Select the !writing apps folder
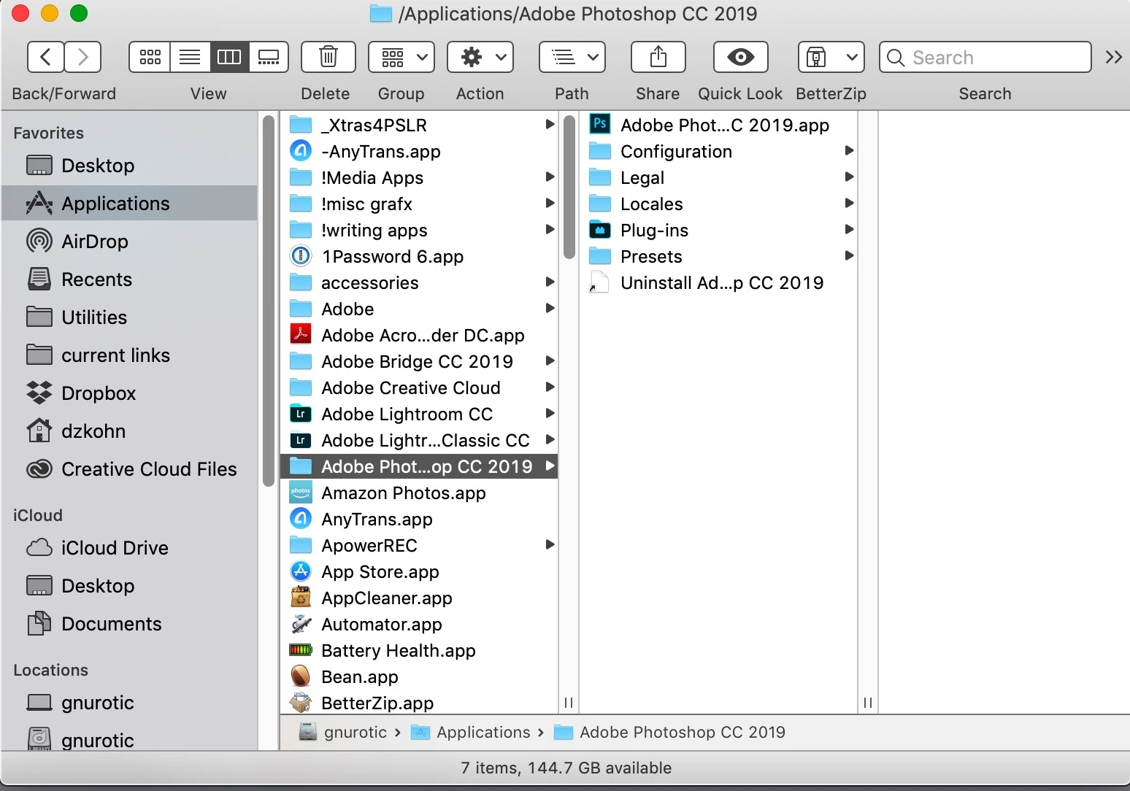The image size is (1130, 791). [419, 231]
